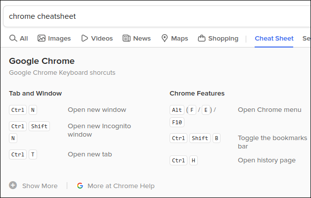
Task: Click the picture icon beside Images
Action: (x=42, y=38)
